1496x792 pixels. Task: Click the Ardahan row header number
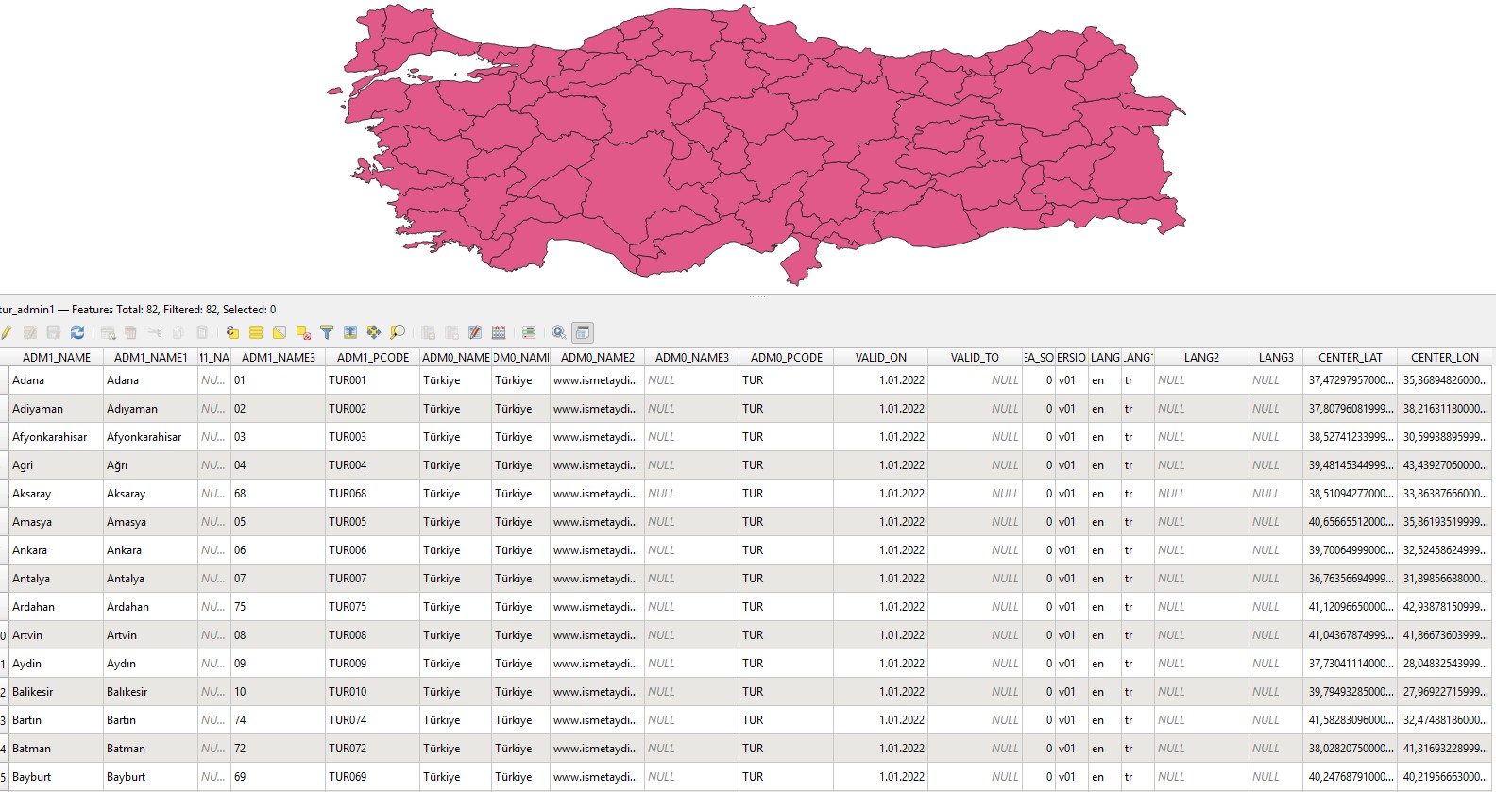(4, 607)
